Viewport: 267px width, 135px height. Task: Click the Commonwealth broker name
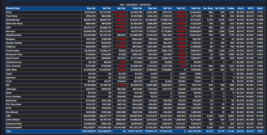14,127
